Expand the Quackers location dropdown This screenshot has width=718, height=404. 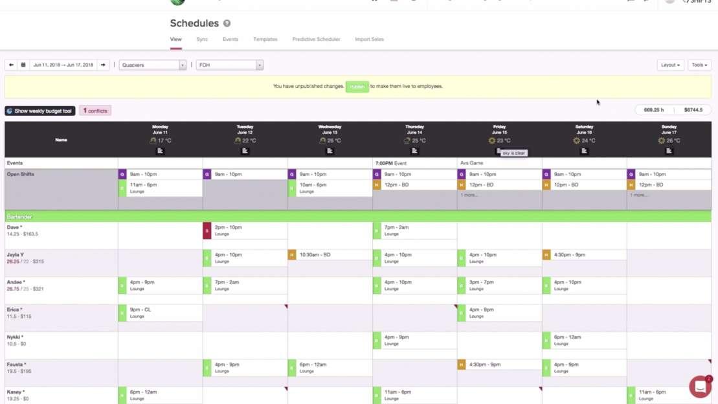[x=153, y=65]
